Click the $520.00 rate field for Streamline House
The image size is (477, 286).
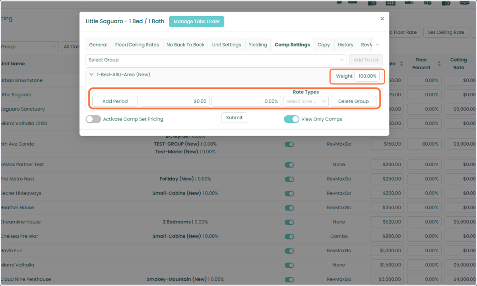pos(387,222)
